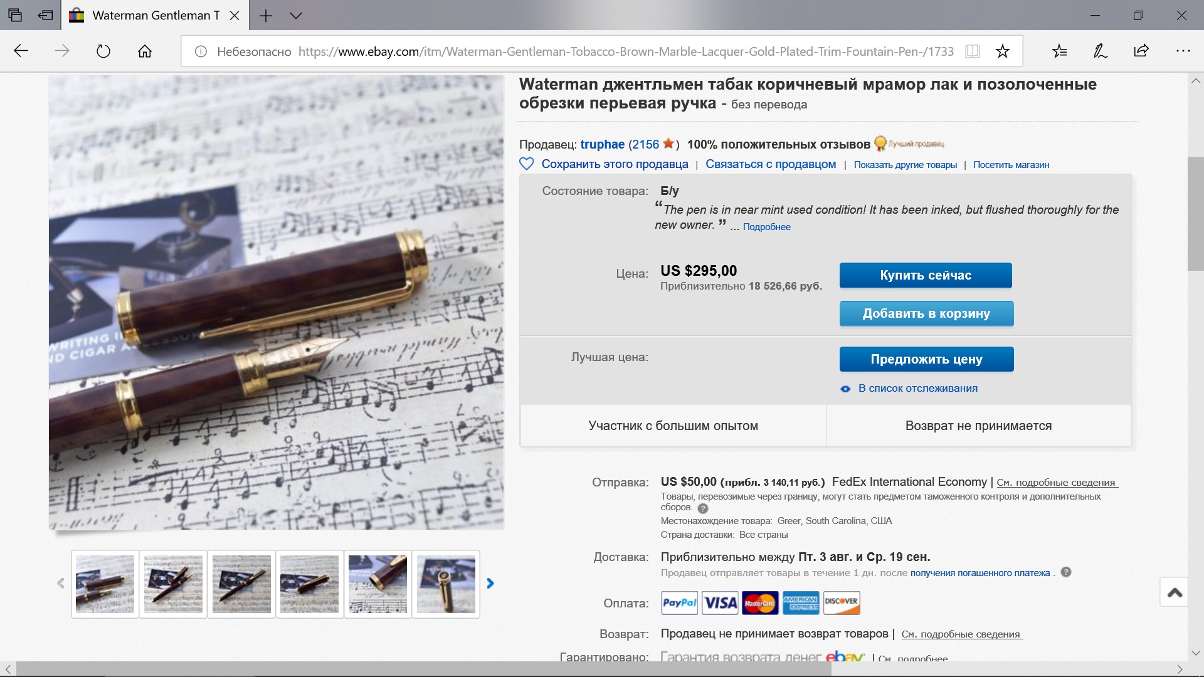The width and height of the screenshot is (1204, 677).
Task: Save this seller with the heart icon
Action: [x=527, y=164]
